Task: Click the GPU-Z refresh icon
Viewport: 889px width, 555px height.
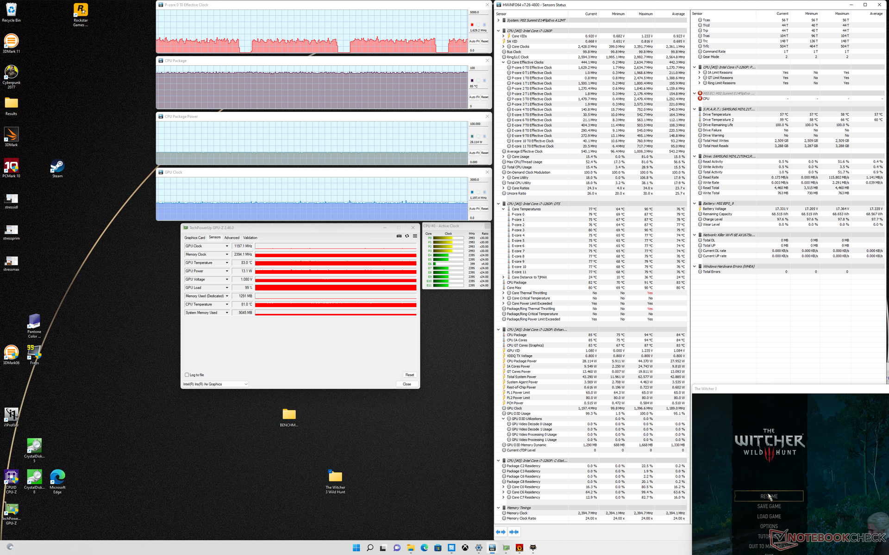Action: 407,236
